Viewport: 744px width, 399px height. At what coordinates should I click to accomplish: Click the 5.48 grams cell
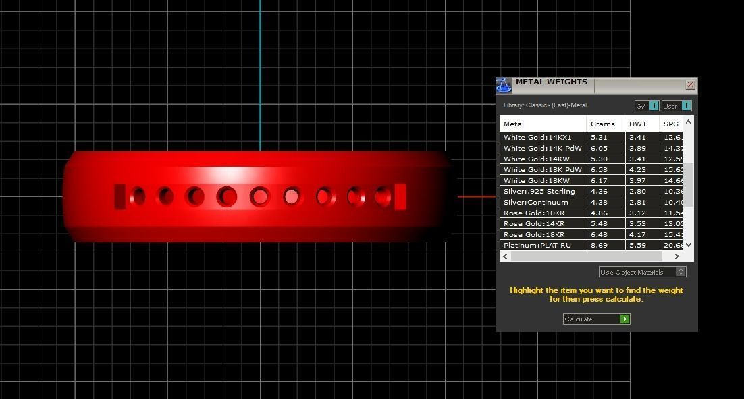tap(606, 223)
